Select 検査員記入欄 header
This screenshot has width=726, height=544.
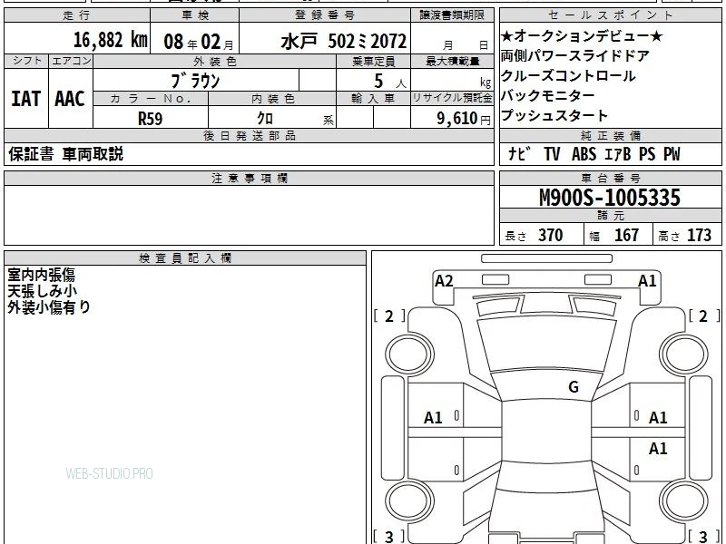click(185, 258)
